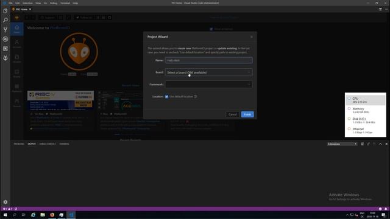Select Home in PIO Home sidebar
Screen dimensions: 390x219
(x=16, y=29)
